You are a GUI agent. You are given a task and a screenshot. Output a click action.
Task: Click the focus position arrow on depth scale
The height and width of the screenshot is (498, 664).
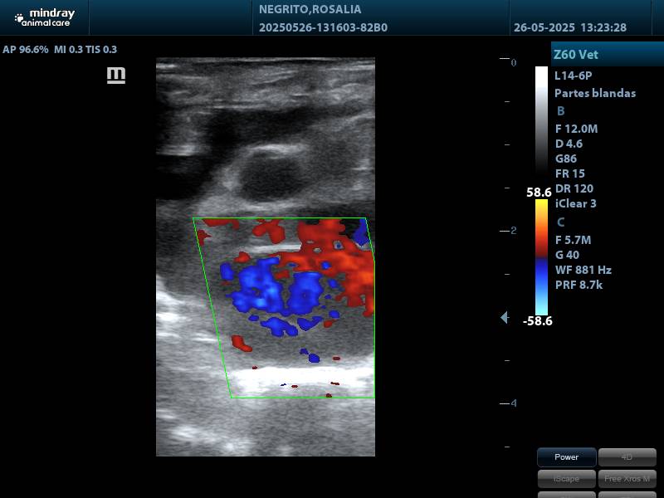click(x=504, y=318)
